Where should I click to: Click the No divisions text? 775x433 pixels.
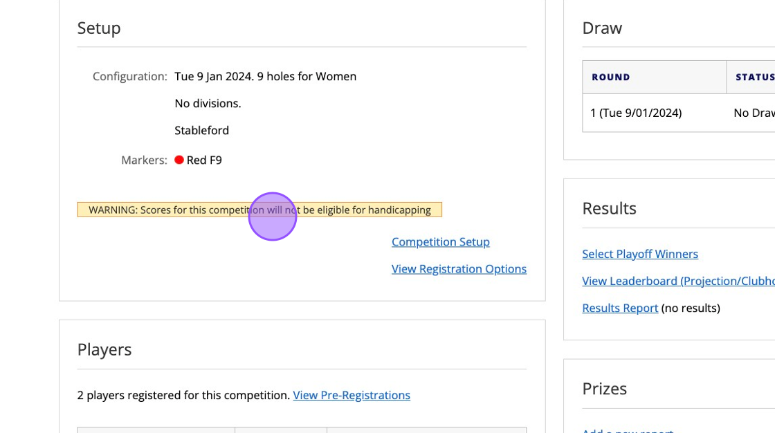(x=208, y=103)
